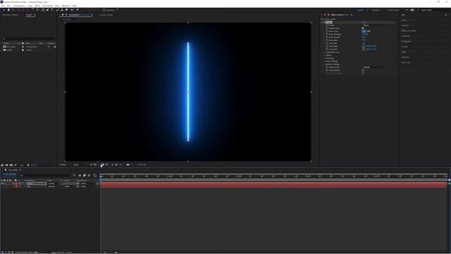Open the viewer resolution (Full) dropdown
The width and height of the screenshot is (451, 254).
[80, 164]
